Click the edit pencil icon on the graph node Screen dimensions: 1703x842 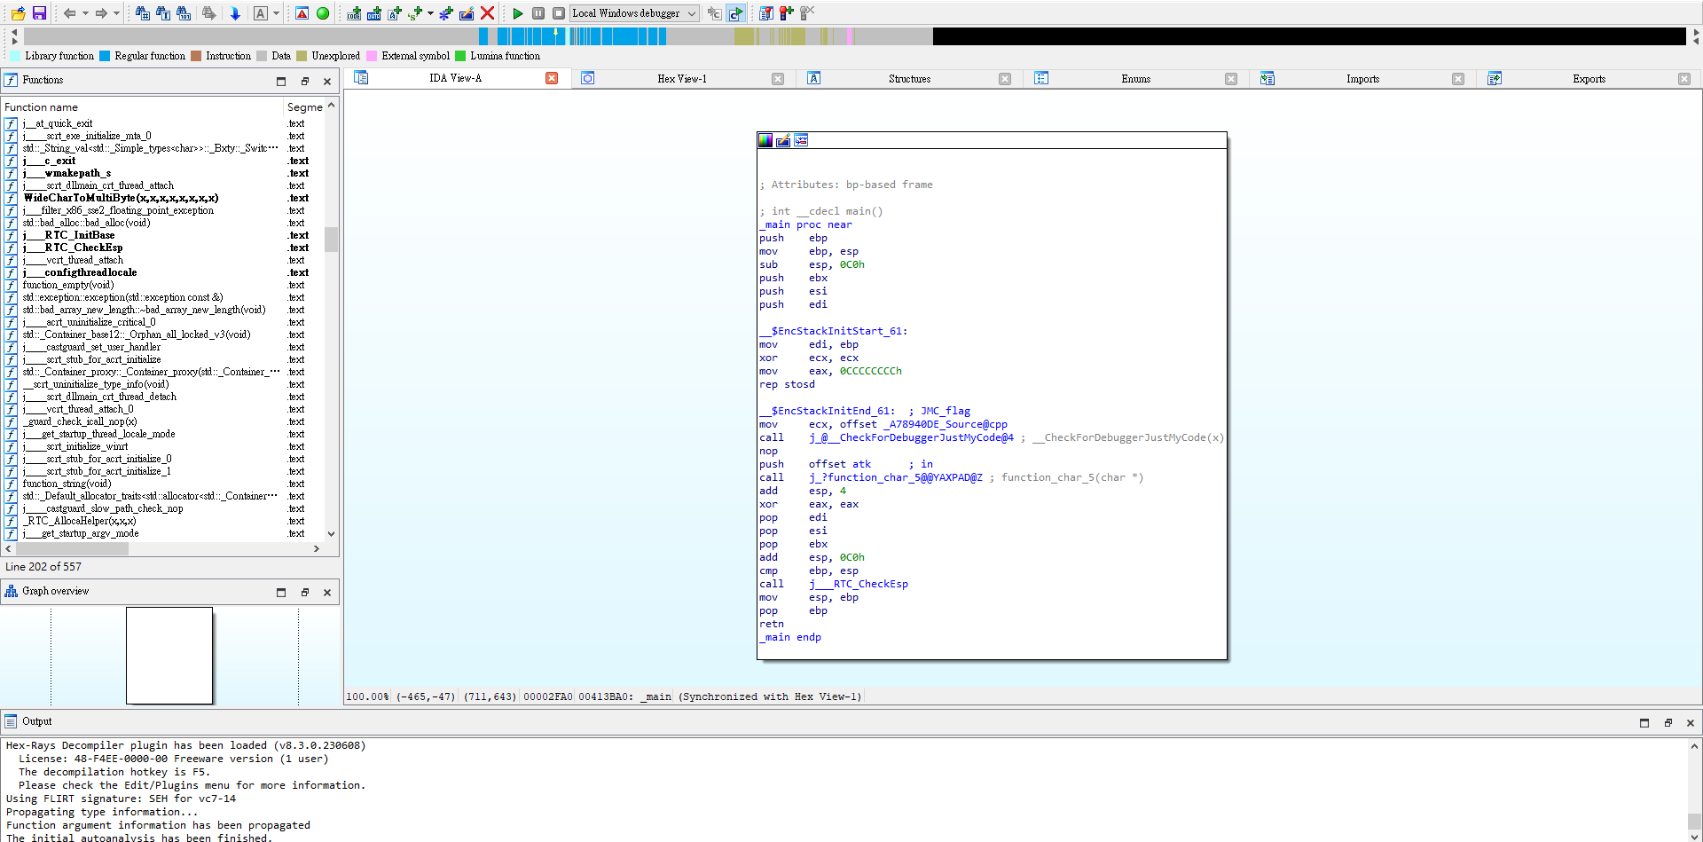point(783,140)
